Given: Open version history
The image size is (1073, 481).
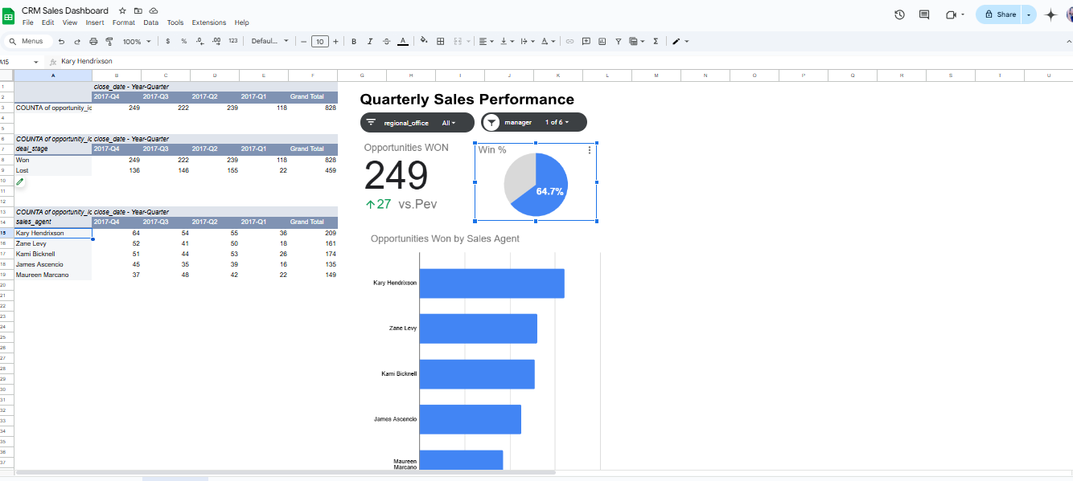Looking at the screenshot, I should [x=899, y=14].
